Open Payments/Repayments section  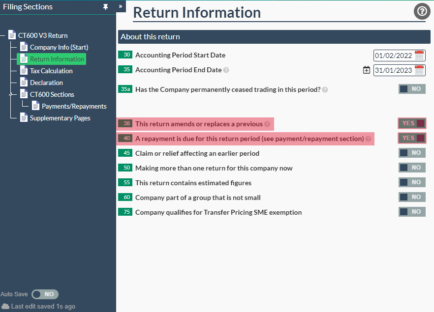coord(74,107)
